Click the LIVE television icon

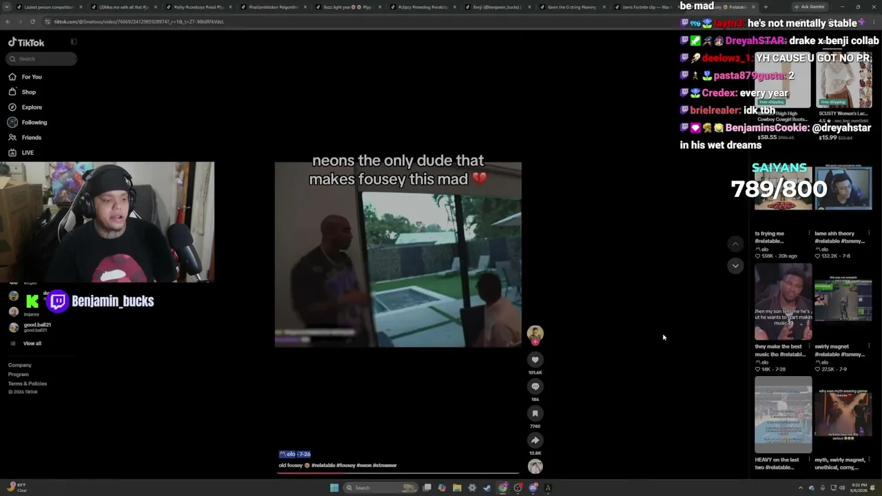[12, 153]
